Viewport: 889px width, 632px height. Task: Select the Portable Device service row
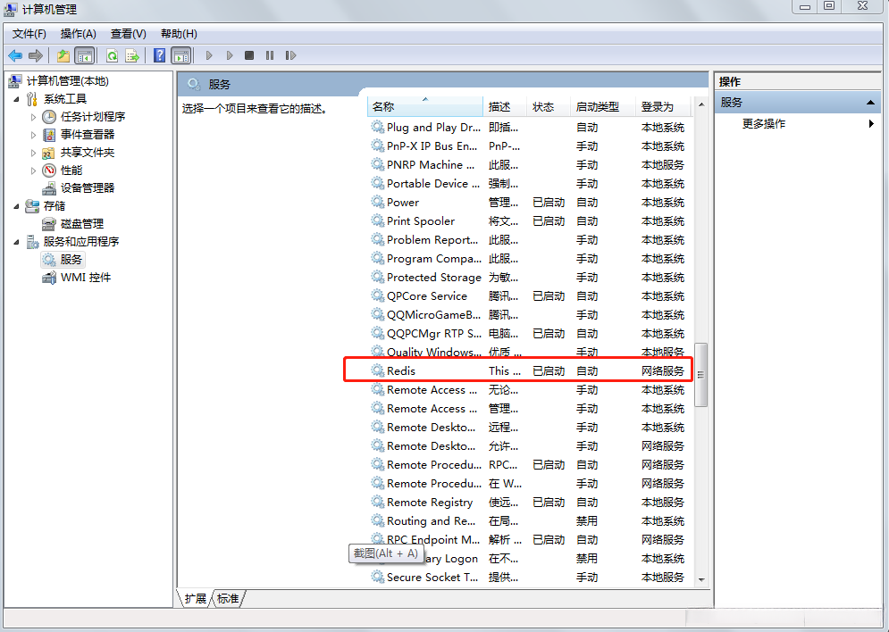530,183
